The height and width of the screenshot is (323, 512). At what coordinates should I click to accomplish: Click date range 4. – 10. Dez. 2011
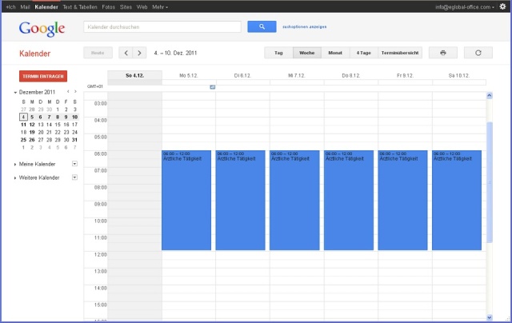[175, 53]
